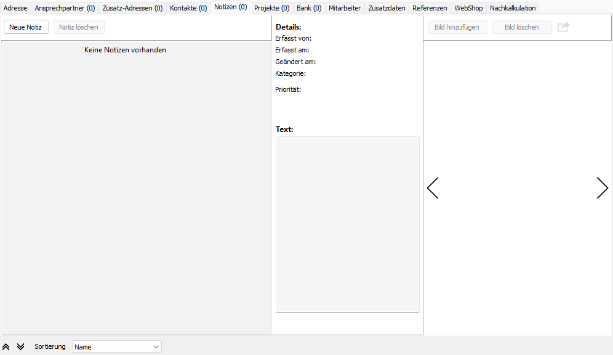613x355 pixels.
Task: Open the Projekte tab
Action: click(x=271, y=7)
